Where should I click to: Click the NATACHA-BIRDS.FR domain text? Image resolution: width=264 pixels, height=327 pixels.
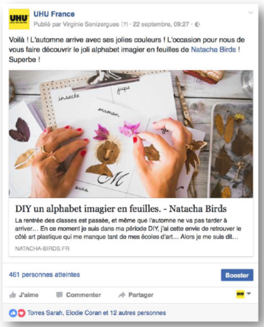tap(42, 248)
